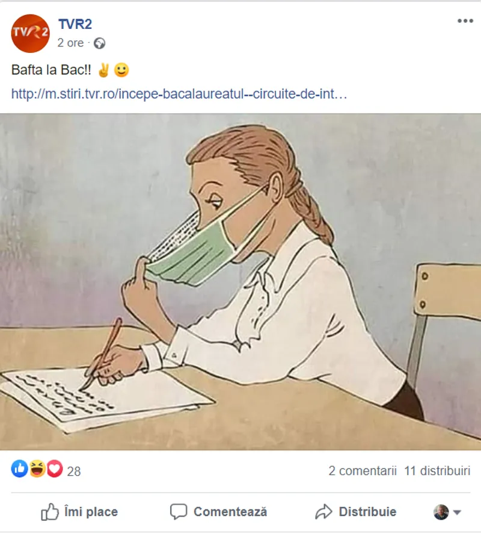Open the TVR2 page name link
This screenshot has width=481, height=533.
pyautogui.click(x=75, y=24)
